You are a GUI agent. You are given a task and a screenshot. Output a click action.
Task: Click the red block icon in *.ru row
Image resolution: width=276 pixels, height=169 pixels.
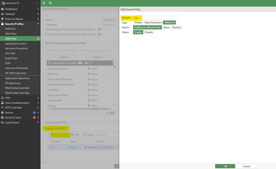86,147
